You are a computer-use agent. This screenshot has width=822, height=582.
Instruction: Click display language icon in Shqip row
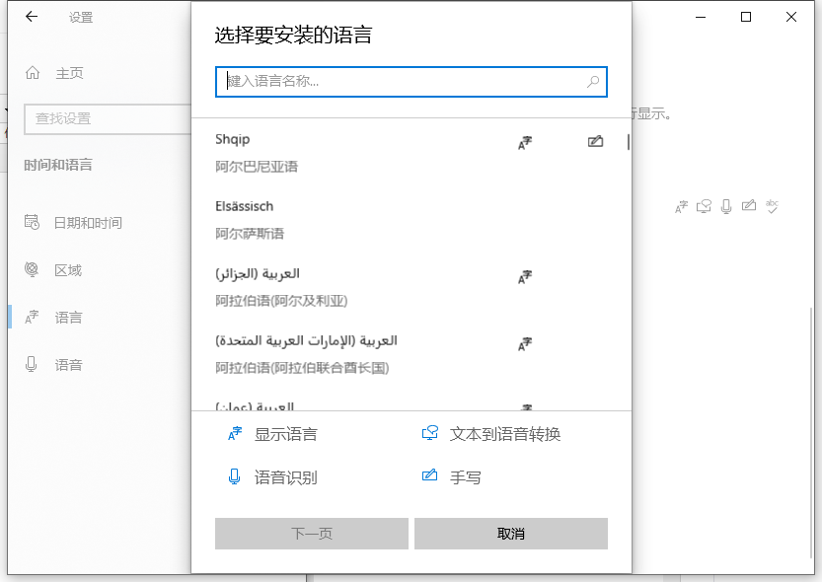click(x=525, y=142)
